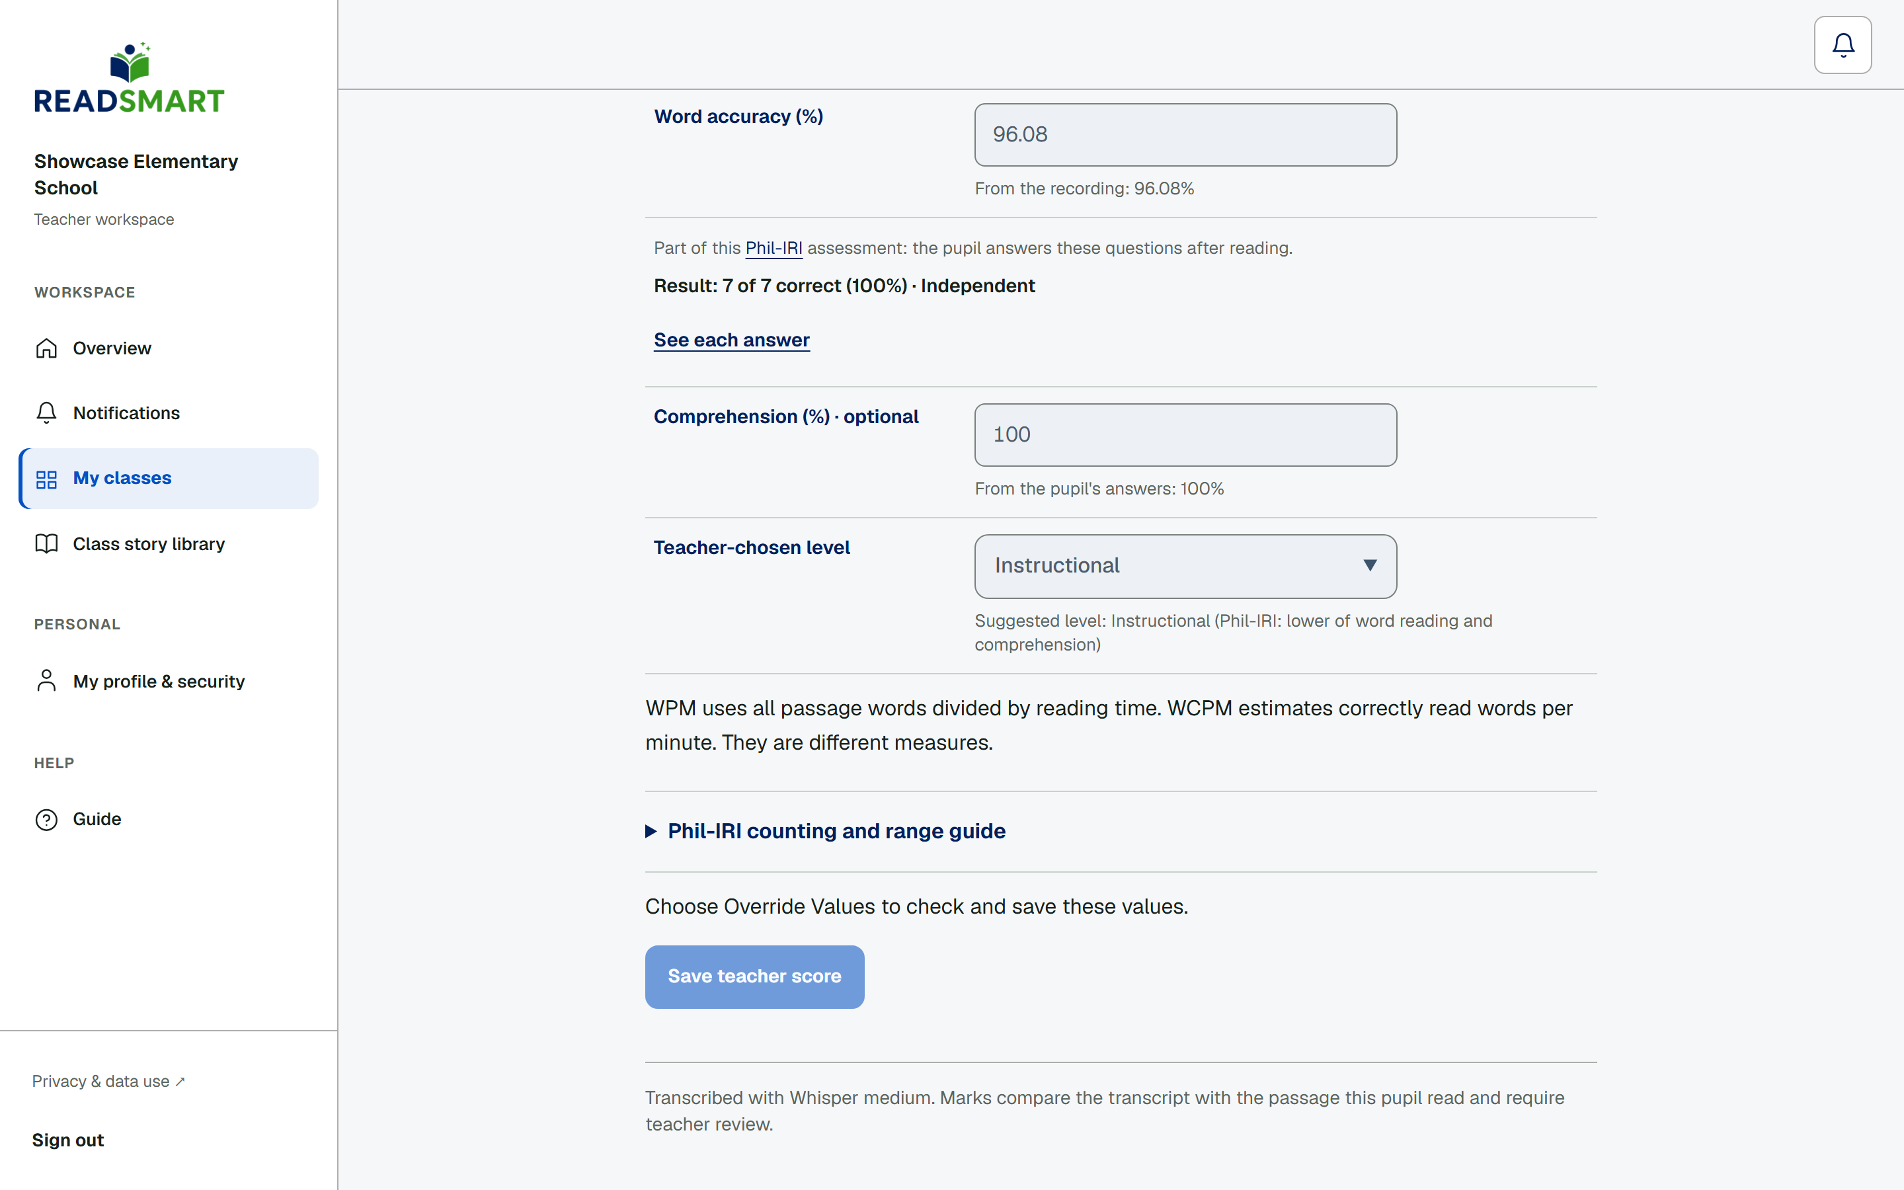
Task: Open the See each answer link
Action: click(732, 340)
